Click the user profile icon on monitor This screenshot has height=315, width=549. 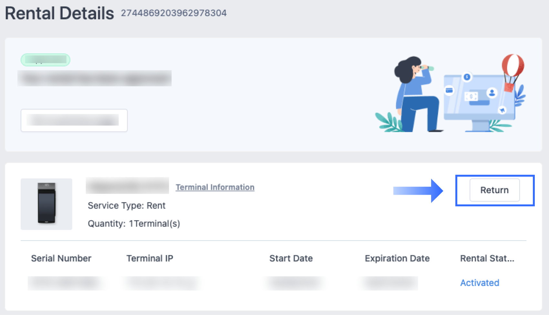(492, 93)
